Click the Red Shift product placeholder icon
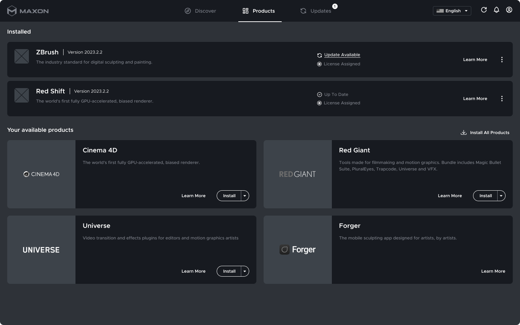This screenshot has height=325, width=520. click(22, 95)
